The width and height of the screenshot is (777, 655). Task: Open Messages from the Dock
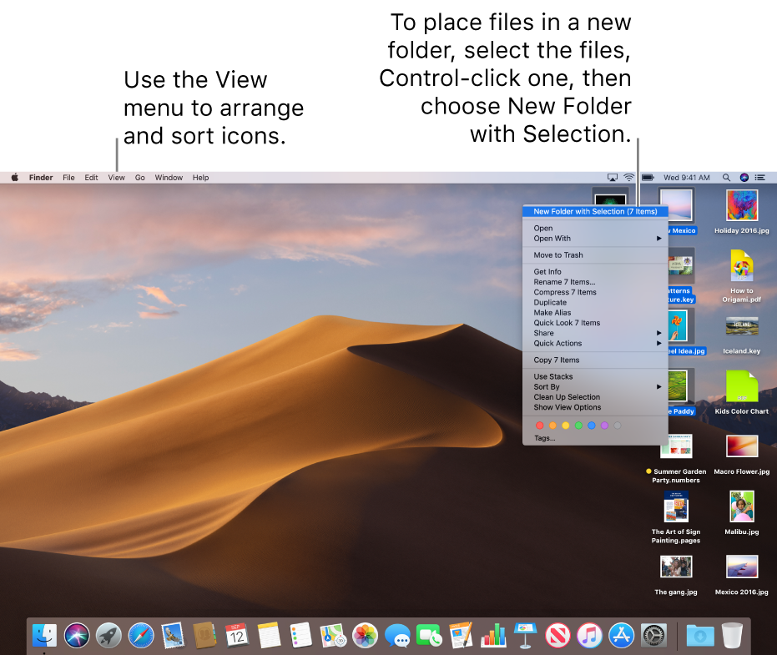(x=398, y=635)
